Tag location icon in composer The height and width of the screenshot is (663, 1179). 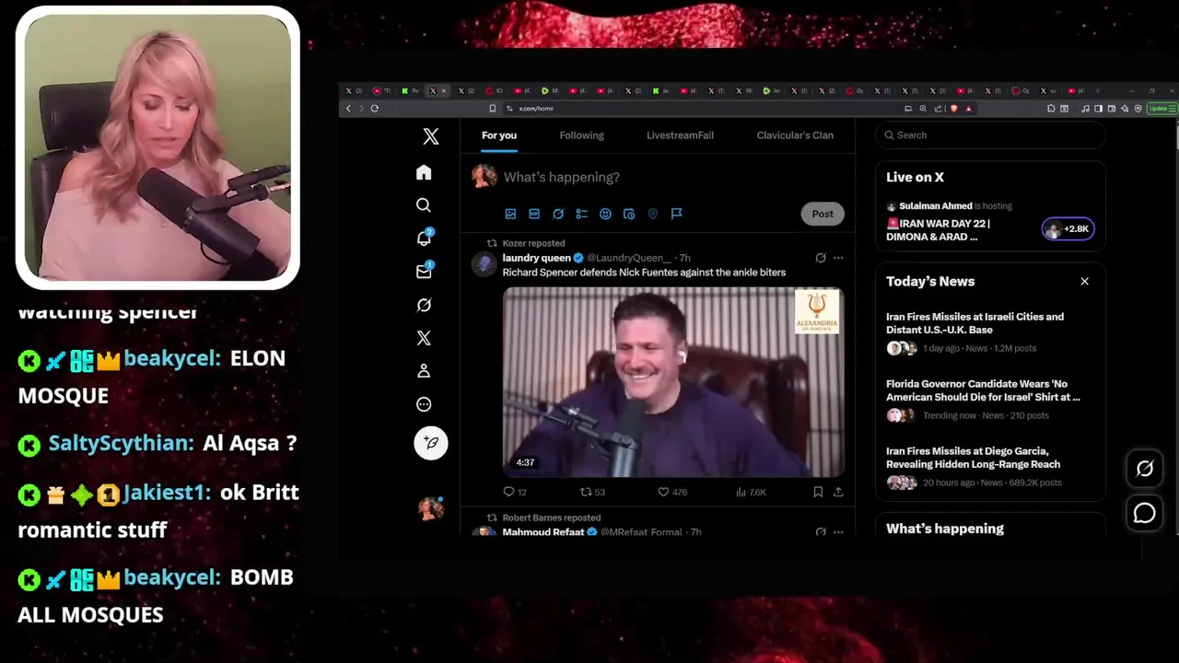point(653,214)
